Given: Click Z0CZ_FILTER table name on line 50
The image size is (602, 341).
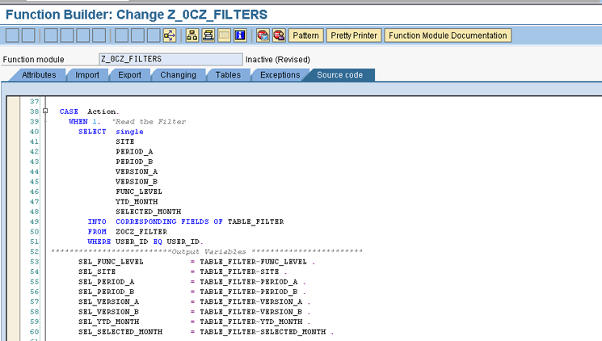Looking at the screenshot, I should [x=141, y=232].
